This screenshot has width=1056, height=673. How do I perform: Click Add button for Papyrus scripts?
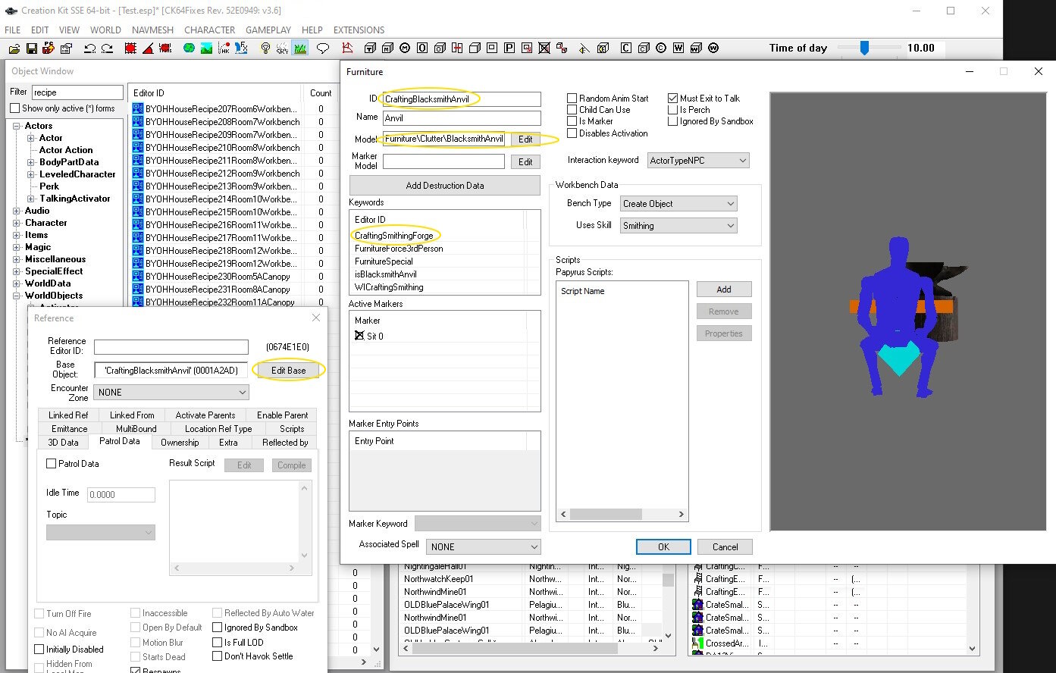coord(724,290)
